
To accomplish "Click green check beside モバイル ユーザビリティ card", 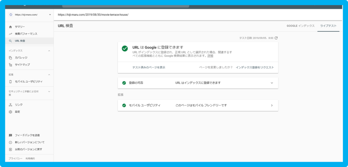I will pos(124,106).
